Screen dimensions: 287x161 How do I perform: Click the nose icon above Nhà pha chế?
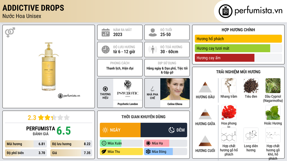pyautogui.click(x=152, y=89)
